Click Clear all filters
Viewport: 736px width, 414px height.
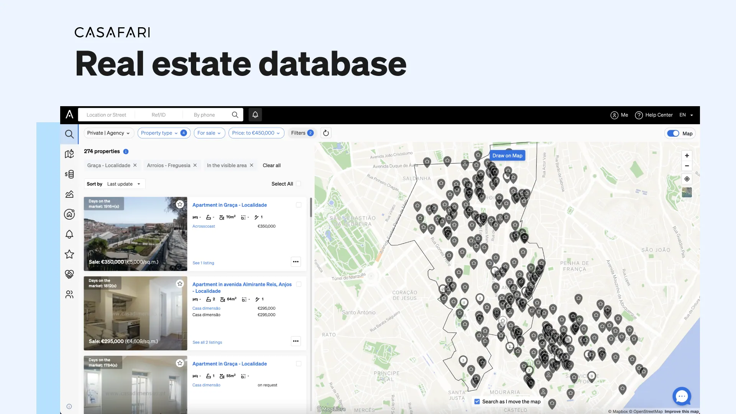[271, 166]
